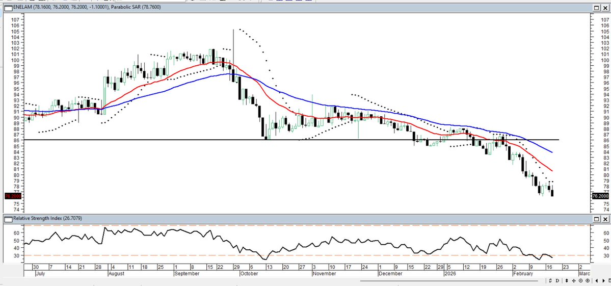Click the 30 level on the right RSI axis
The image size is (611, 286).
(606, 255)
